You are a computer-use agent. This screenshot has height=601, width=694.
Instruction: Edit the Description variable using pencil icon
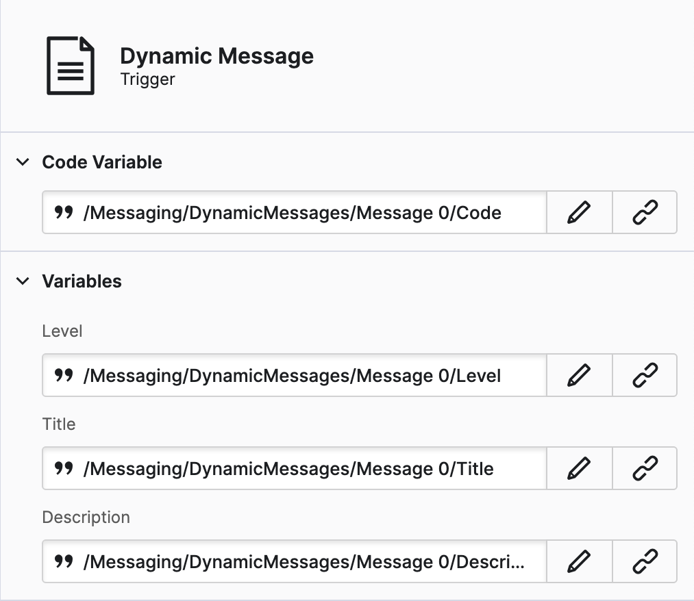[579, 561]
